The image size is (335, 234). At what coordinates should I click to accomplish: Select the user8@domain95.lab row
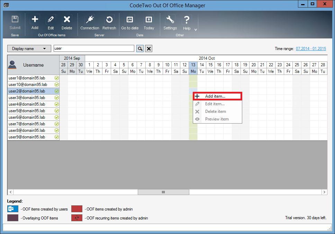point(33,130)
